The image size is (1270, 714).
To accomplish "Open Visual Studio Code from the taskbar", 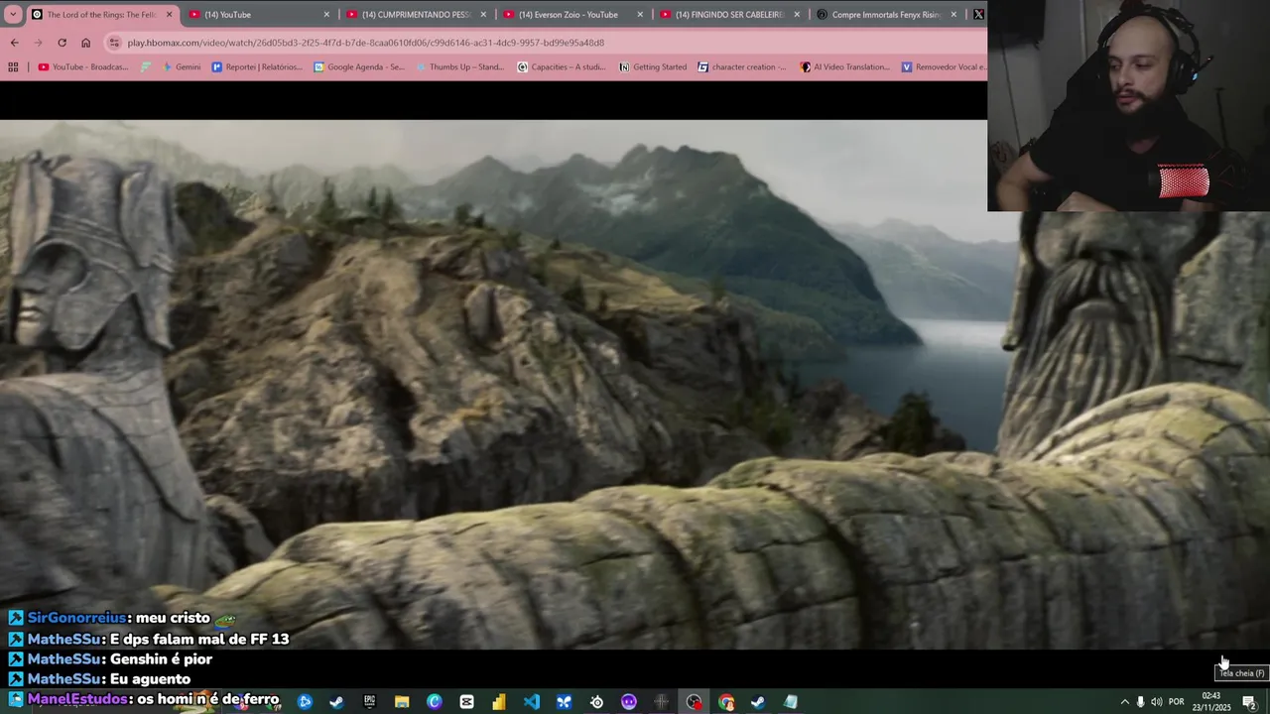I will pyautogui.click(x=532, y=702).
